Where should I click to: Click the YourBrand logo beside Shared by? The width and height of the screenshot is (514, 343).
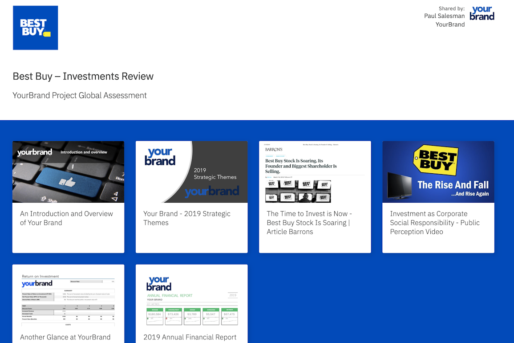tap(482, 13)
